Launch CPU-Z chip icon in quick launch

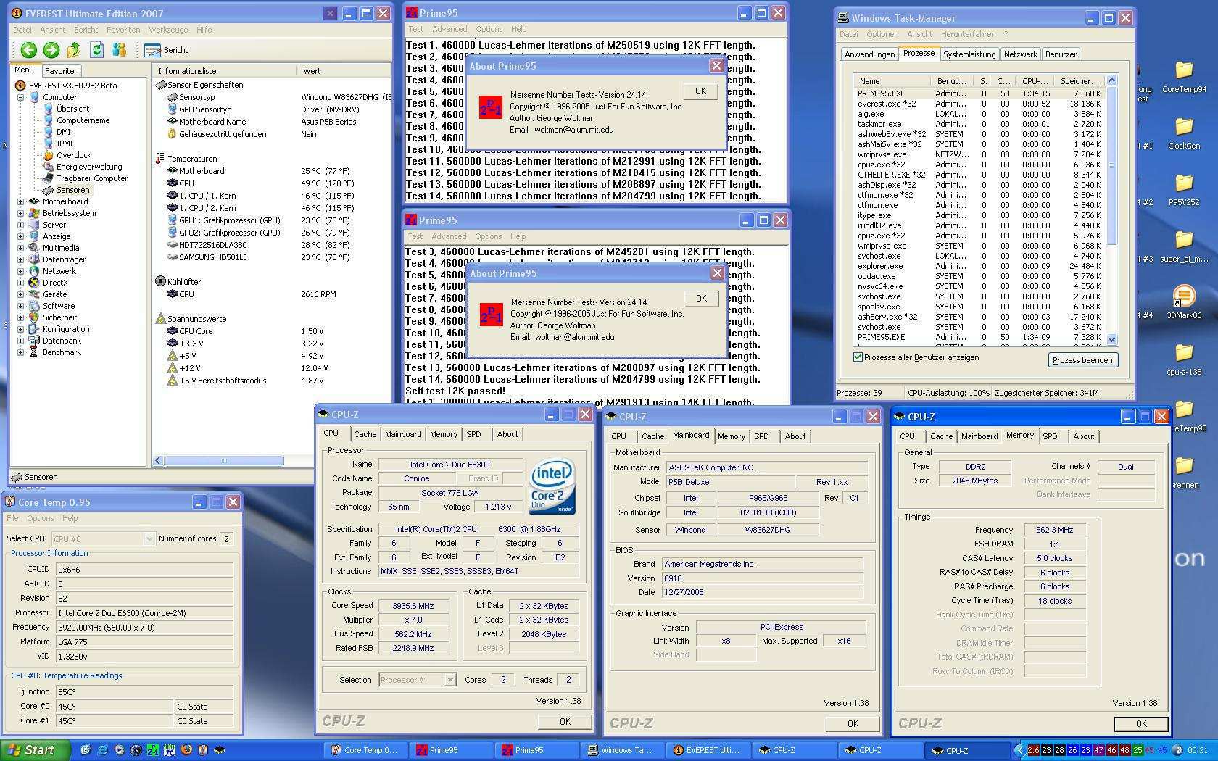(220, 750)
